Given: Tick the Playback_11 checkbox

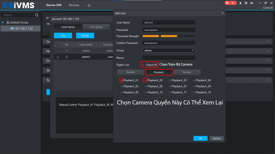Looking at the screenshot, I should 169,92.
